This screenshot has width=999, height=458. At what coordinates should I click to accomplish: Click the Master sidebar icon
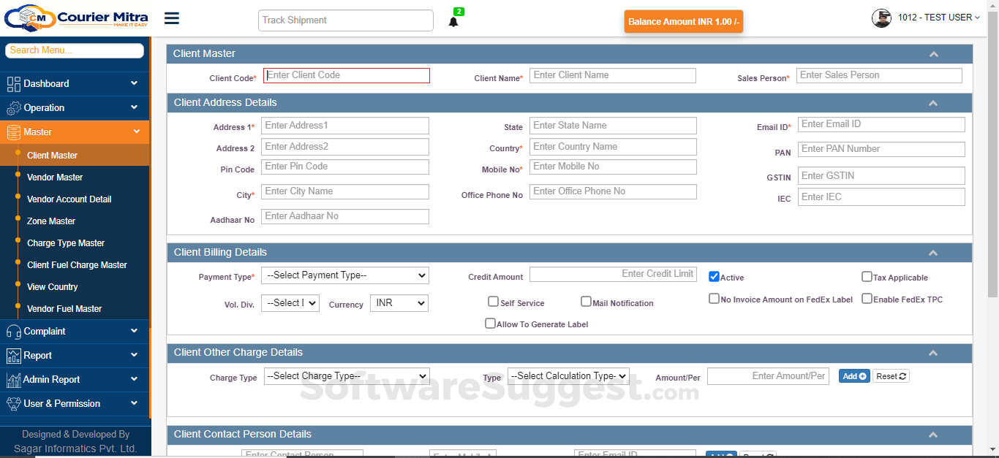14,133
